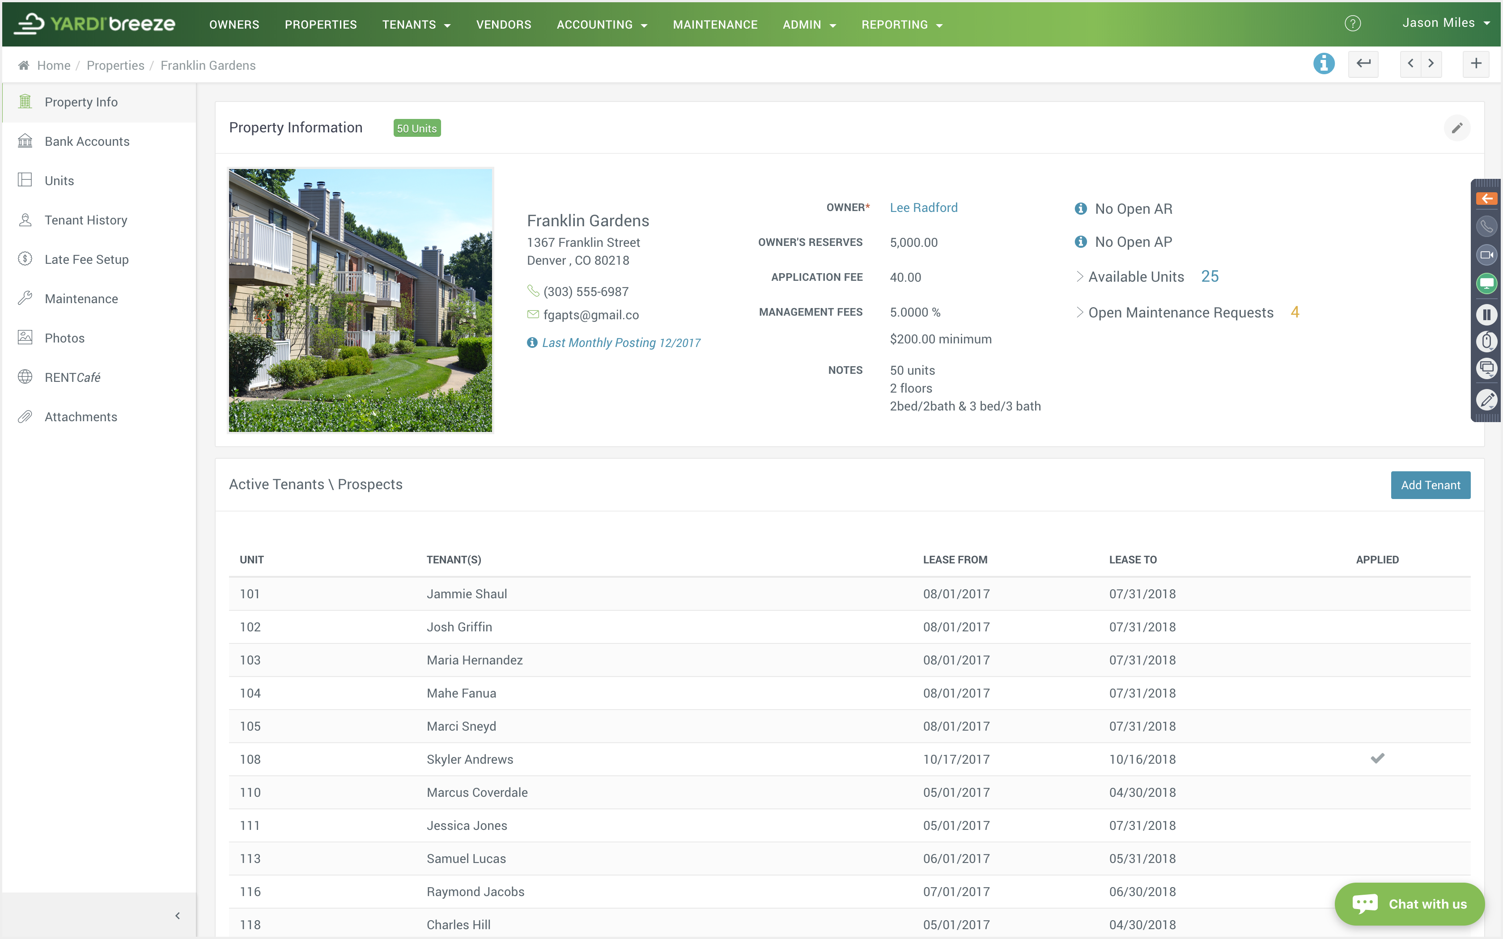Viewport: 1503px width, 939px height.
Task: Click the blue info circle above Property Information
Action: tap(1324, 63)
